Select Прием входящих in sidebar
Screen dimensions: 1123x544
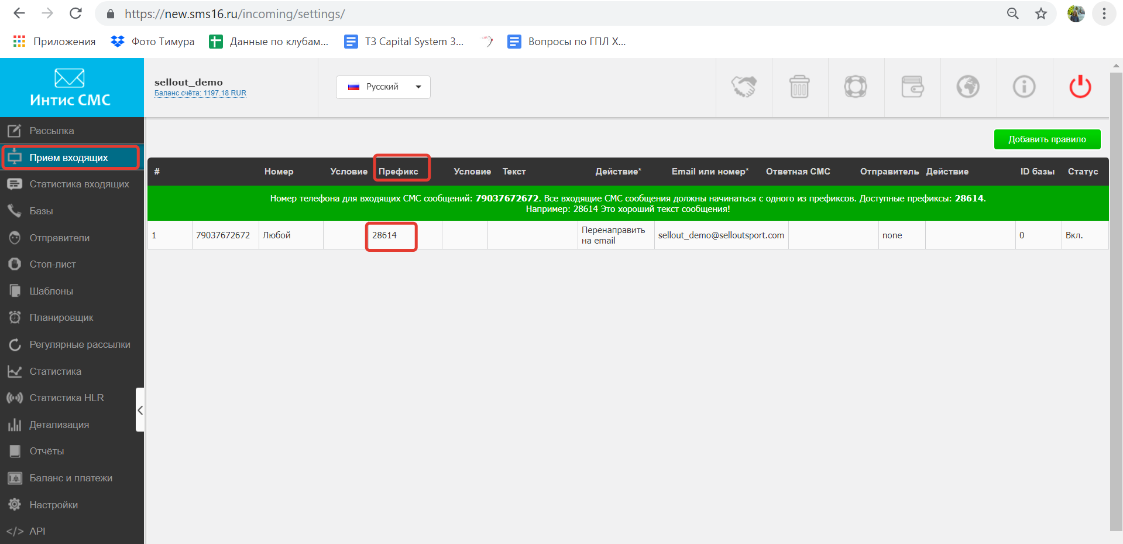72,158
